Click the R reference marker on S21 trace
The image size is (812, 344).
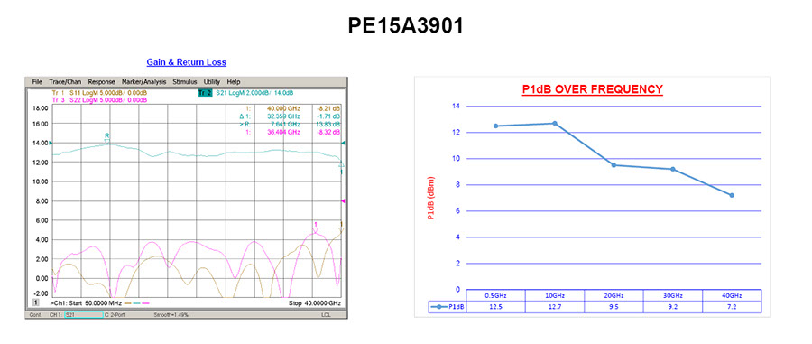click(x=107, y=138)
